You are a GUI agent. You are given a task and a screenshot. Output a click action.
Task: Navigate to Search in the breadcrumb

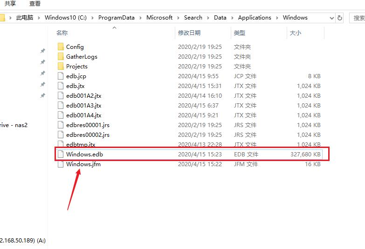click(193, 18)
